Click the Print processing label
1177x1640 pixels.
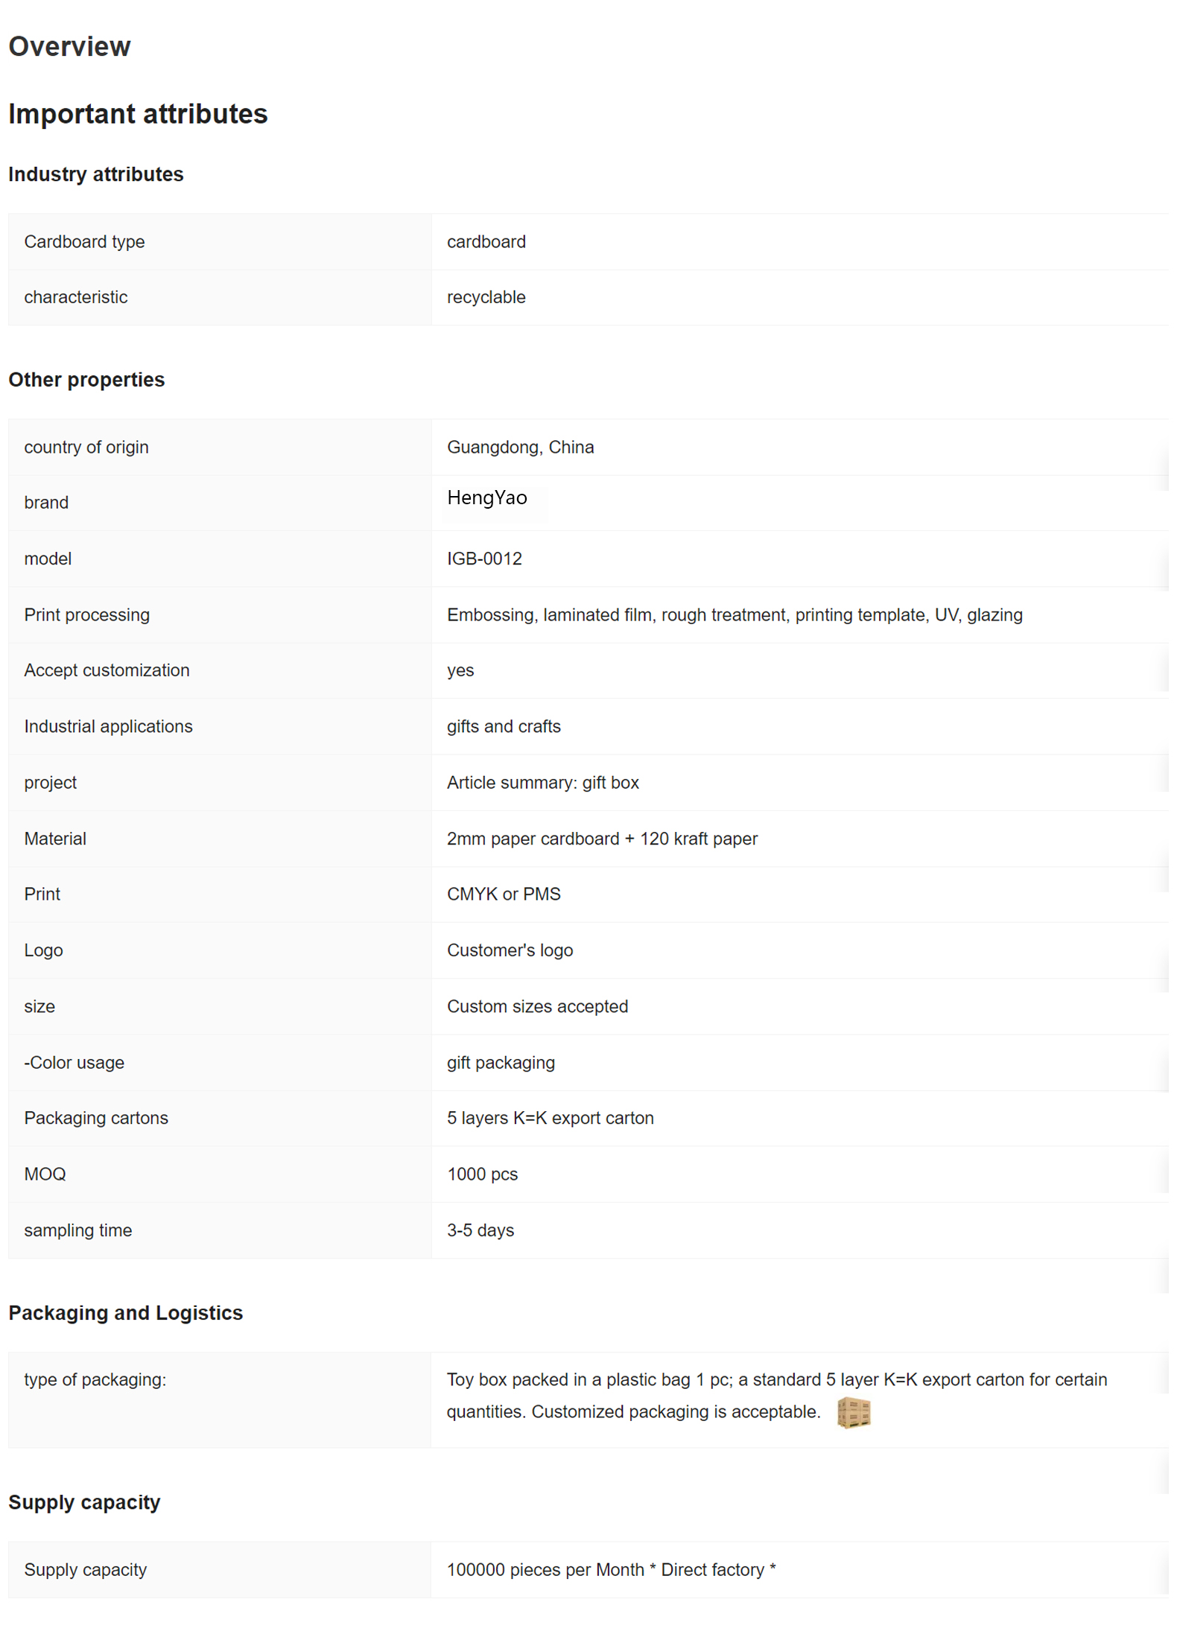pyautogui.click(x=86, y=614)
